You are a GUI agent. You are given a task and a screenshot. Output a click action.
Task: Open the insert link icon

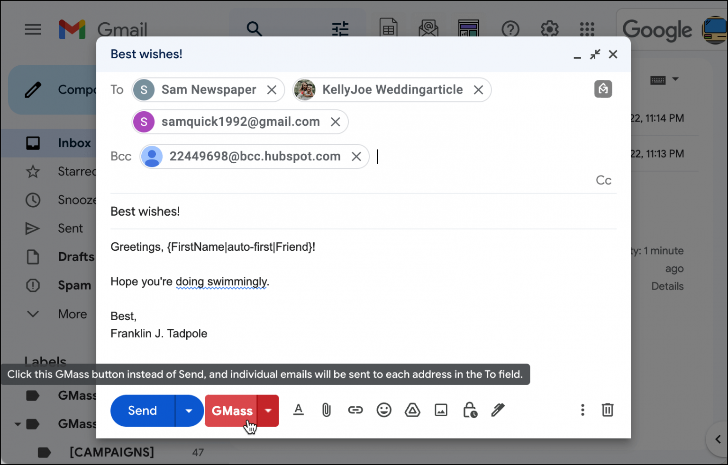(x=355, y=410)
